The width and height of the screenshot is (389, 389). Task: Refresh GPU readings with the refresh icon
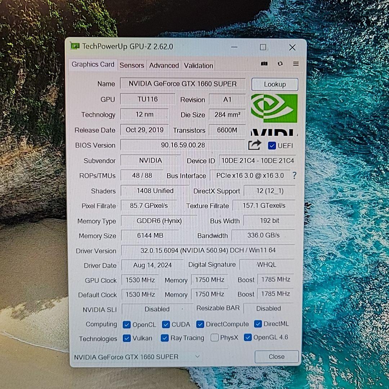(280, 63)
